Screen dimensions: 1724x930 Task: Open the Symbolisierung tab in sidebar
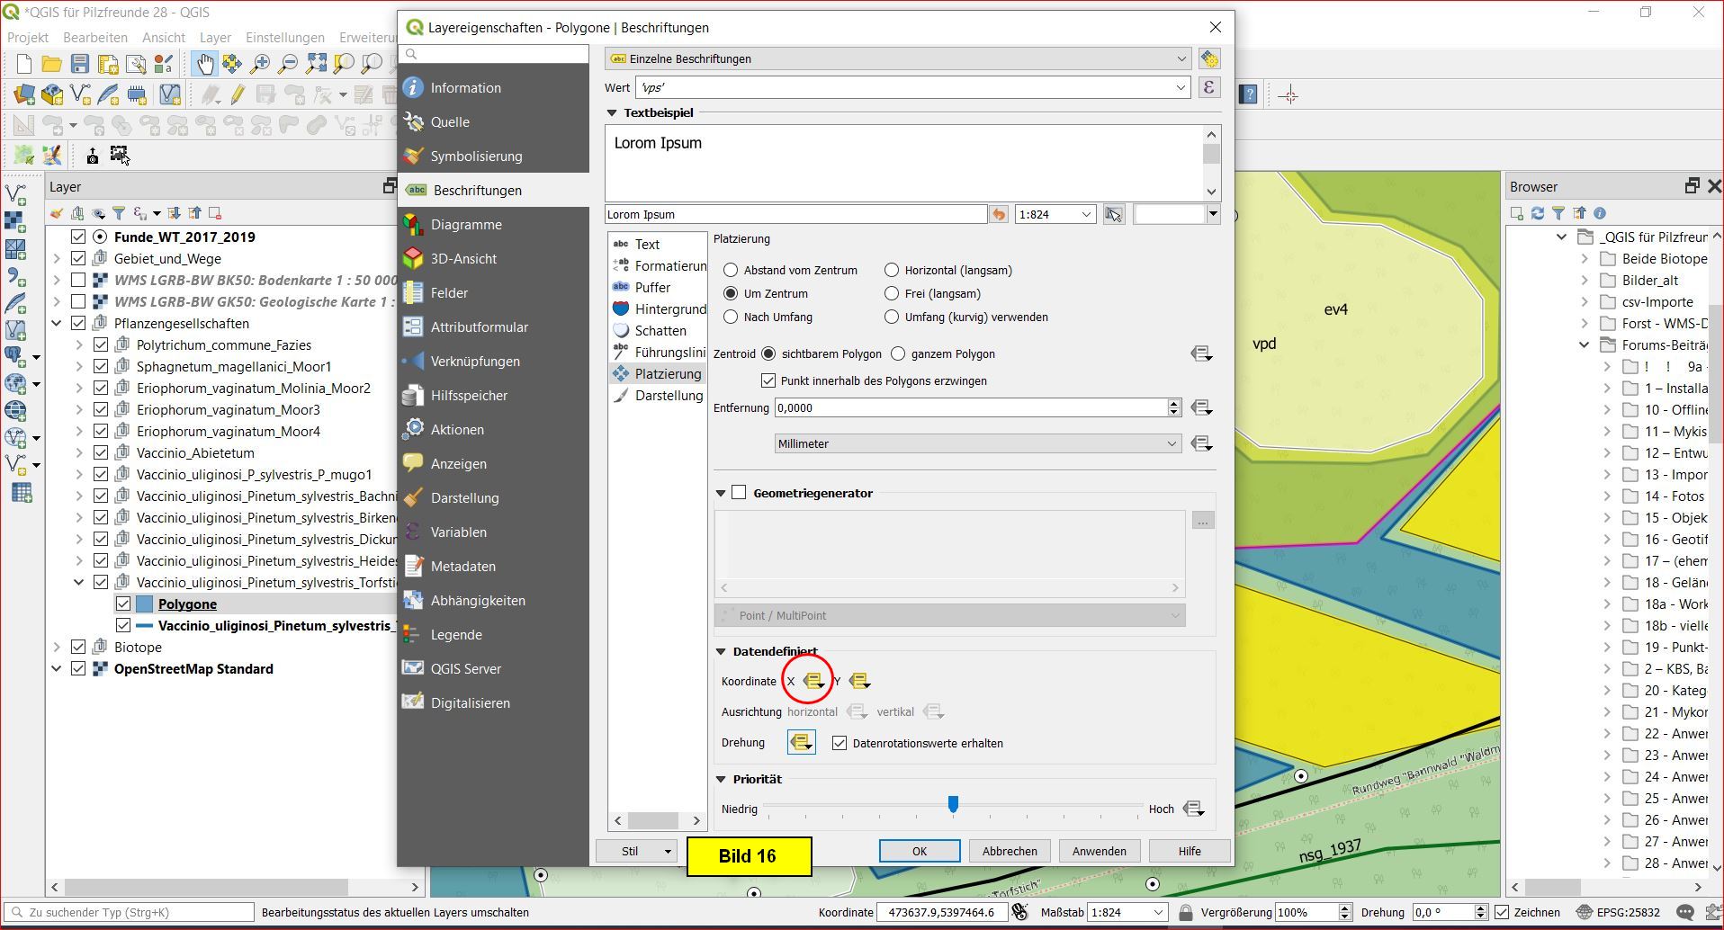click(x=476, y=156)
